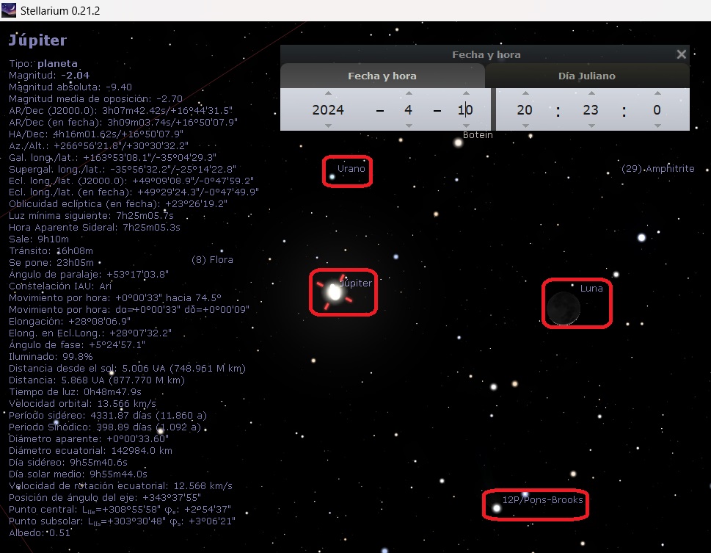Click into the year field showing 2024
This screenshot has width=711, height=553.
coord(328,110)
